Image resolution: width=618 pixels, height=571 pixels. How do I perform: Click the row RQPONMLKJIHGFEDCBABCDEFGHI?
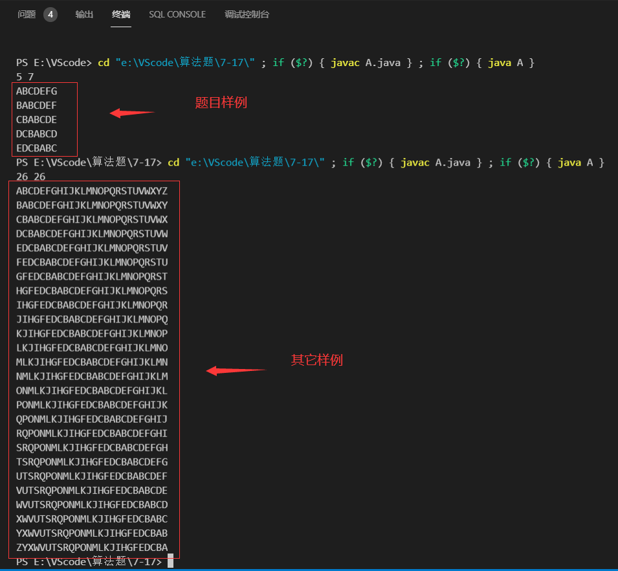(92, 433)
